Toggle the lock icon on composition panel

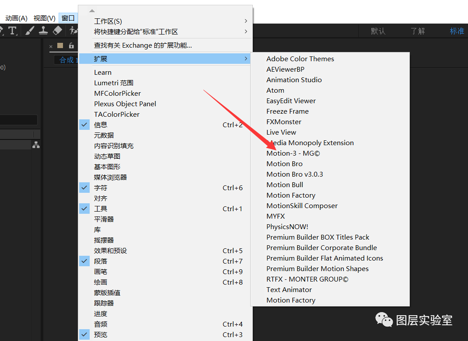pos(71,45)
